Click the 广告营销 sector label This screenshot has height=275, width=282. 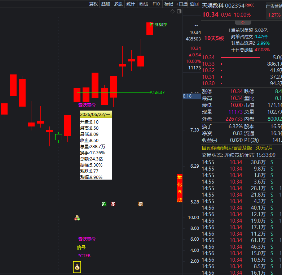274,7
